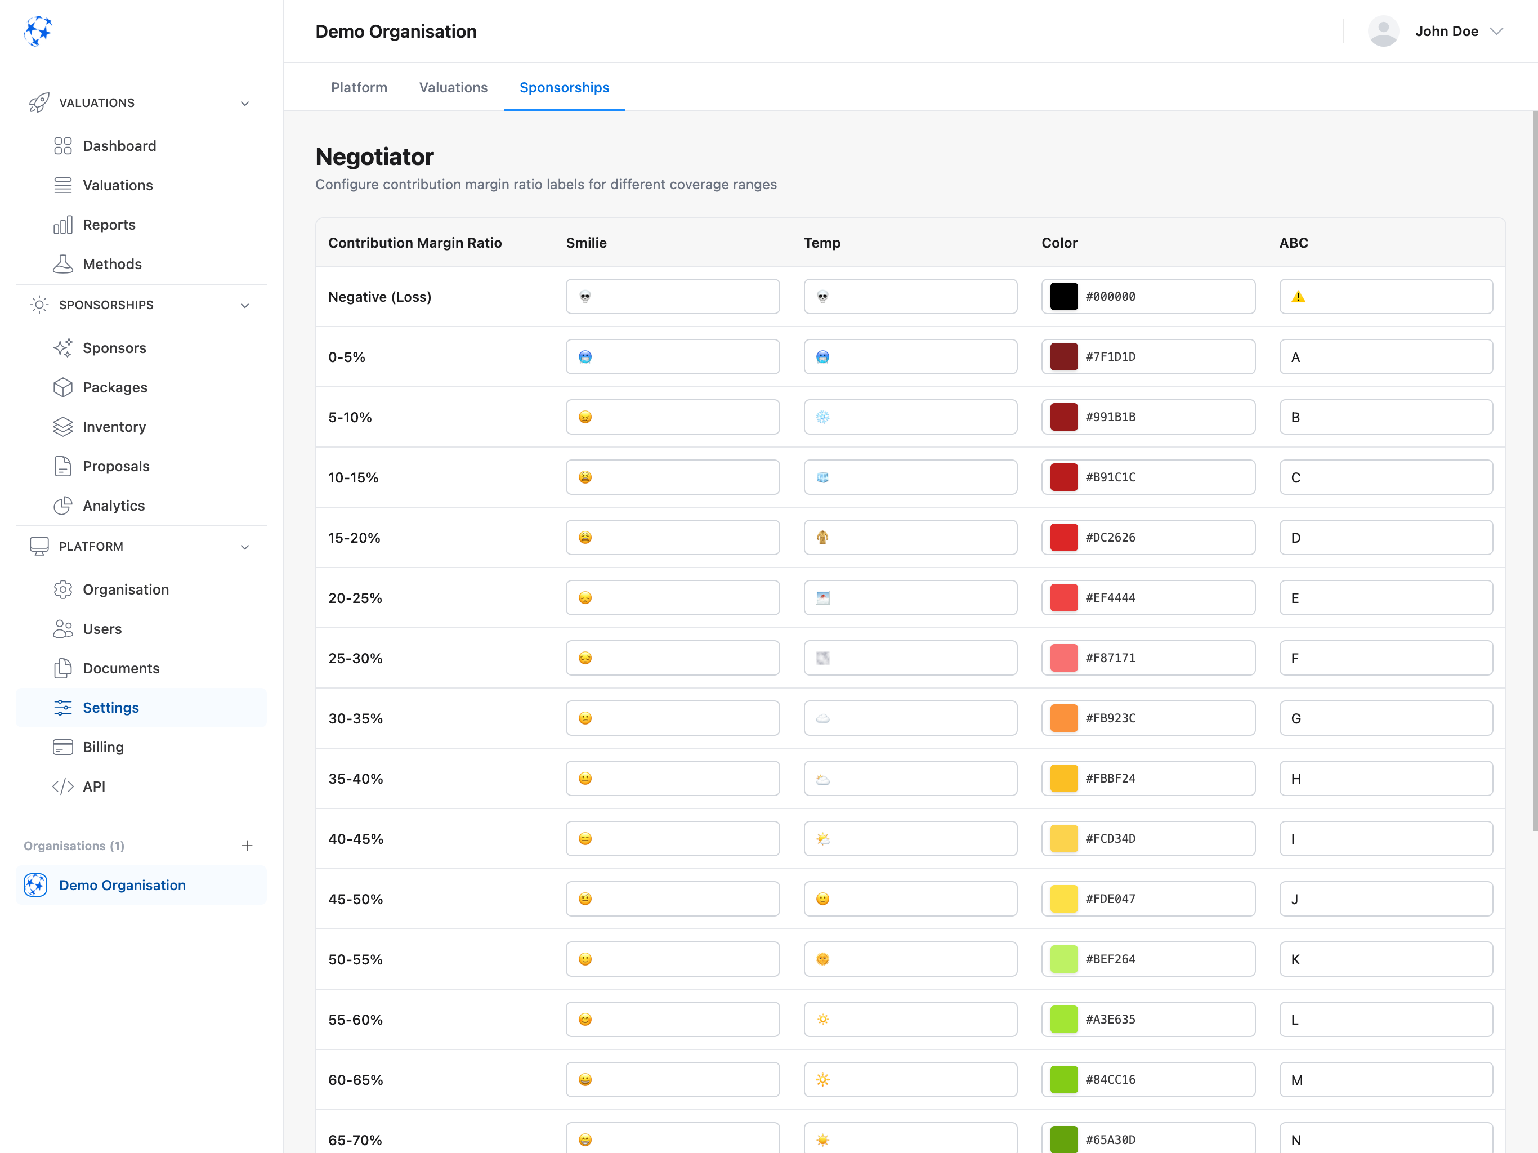The image size is (1538, 1153).
Task: Collapse the PLATFORM sidebar group
Action: (x=244, y=547)
